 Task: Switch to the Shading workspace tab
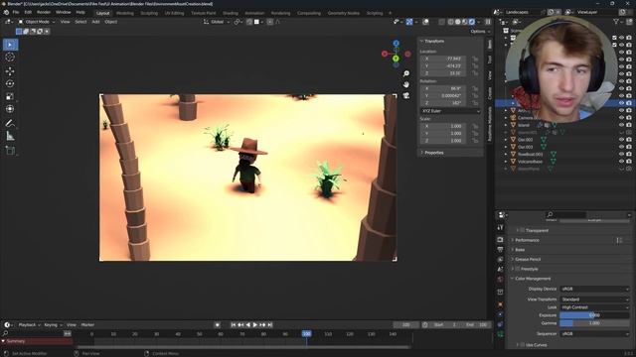point(230,13)
